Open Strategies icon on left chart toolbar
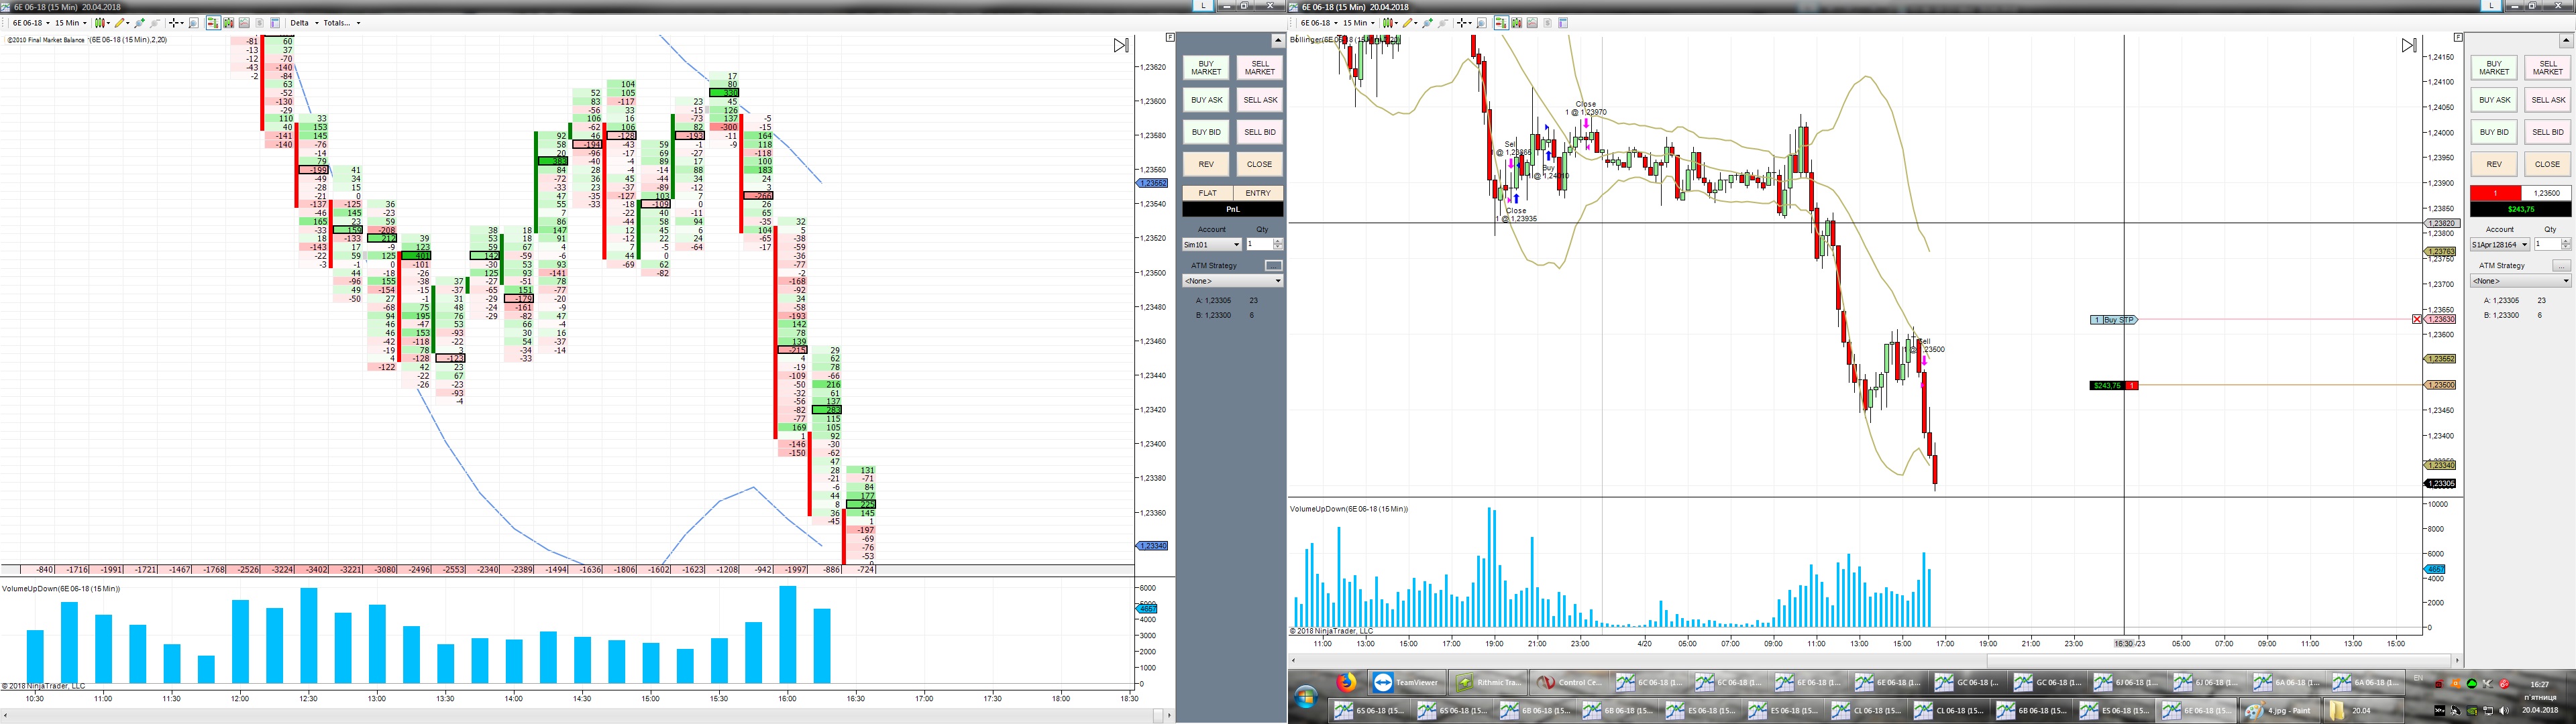The height and width of the screenshot is (724, 2576). click(260, 22)
